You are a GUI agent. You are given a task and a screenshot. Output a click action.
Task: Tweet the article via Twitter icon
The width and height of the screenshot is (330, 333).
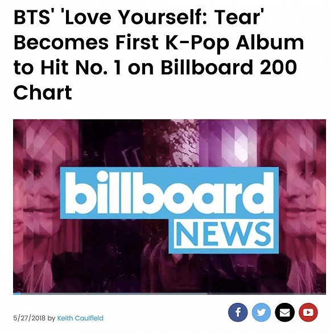click(261, 313)
